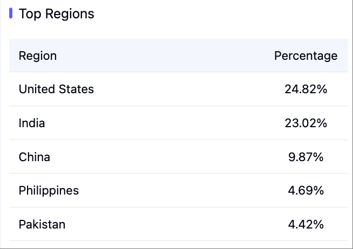Click the table header row background
The width and height of the screenshot is (353, 249).
point(162,56)
